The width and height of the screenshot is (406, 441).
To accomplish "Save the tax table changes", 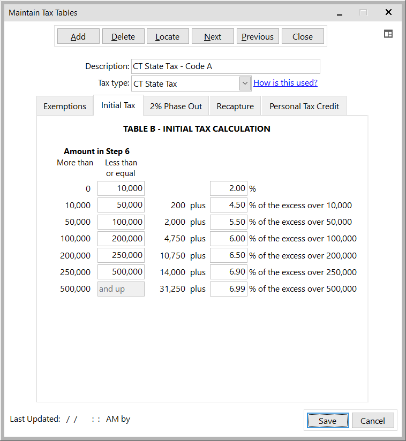I will tap(327, 421).
